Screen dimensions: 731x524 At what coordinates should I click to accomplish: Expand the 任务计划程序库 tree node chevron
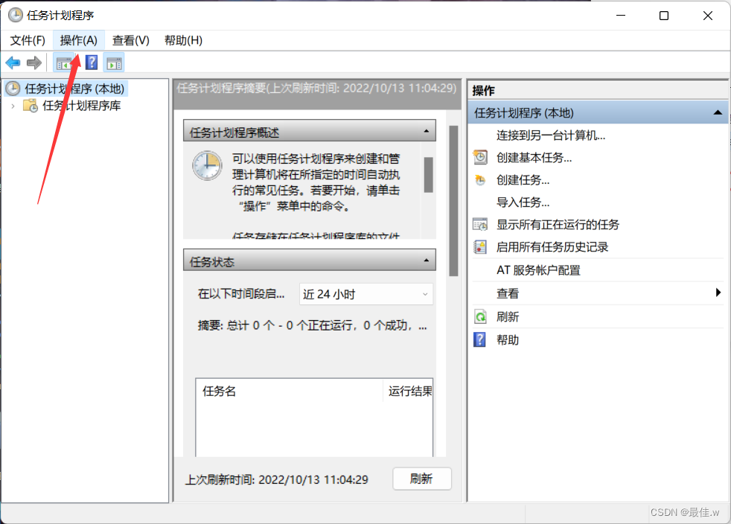point(13,106)
